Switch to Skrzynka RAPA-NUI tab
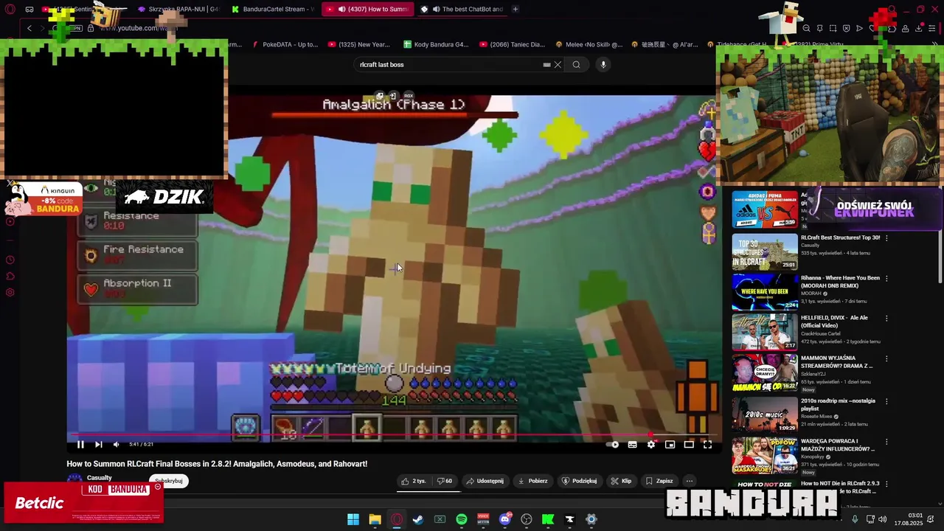The height and width of the screenshot is (531, 944). (x=178, y=9)
